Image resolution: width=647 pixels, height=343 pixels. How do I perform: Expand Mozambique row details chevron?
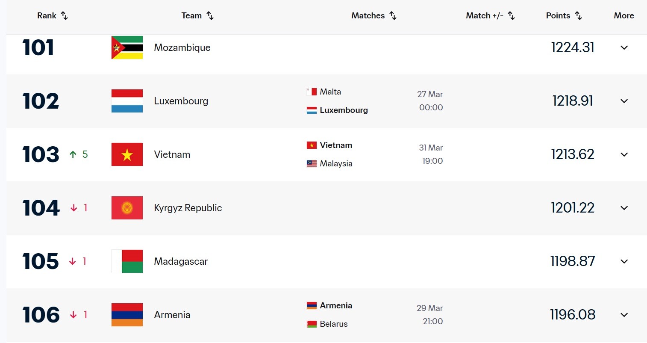(x=624, y=47)
